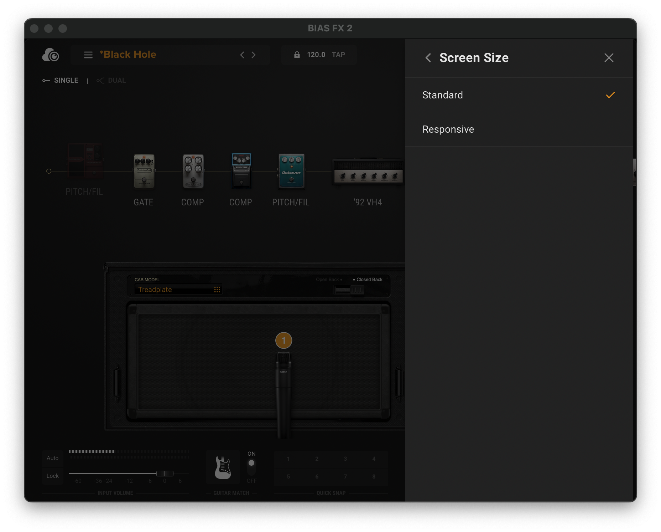Select Closed Back label

click(x=369, y=280)
